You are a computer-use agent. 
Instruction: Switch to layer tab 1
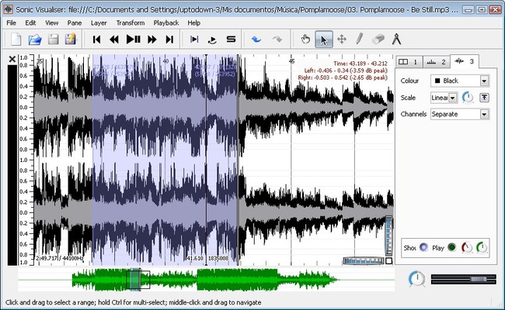point(409,62)
